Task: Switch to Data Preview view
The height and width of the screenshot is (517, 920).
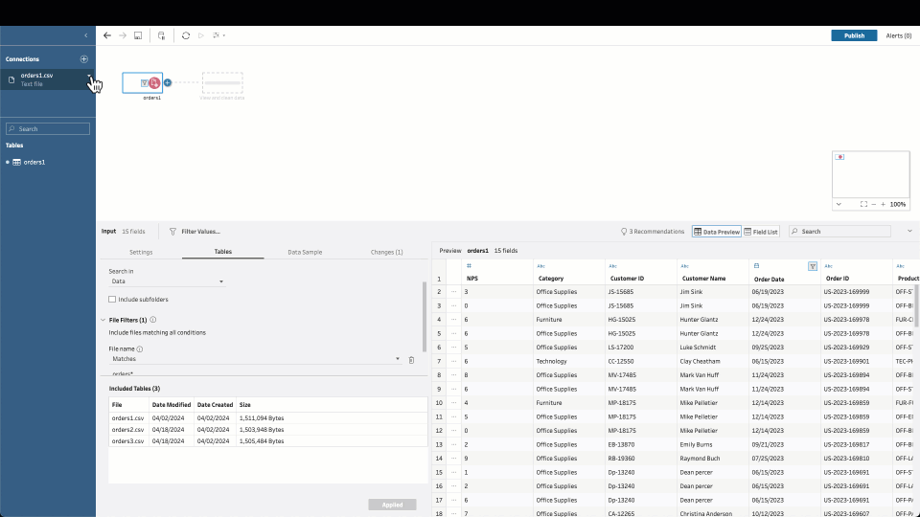Action: [717, 232]
